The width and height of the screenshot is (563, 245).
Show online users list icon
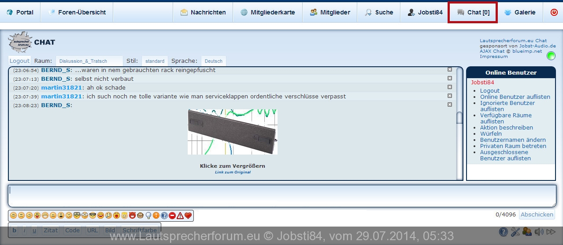(527, 232)
